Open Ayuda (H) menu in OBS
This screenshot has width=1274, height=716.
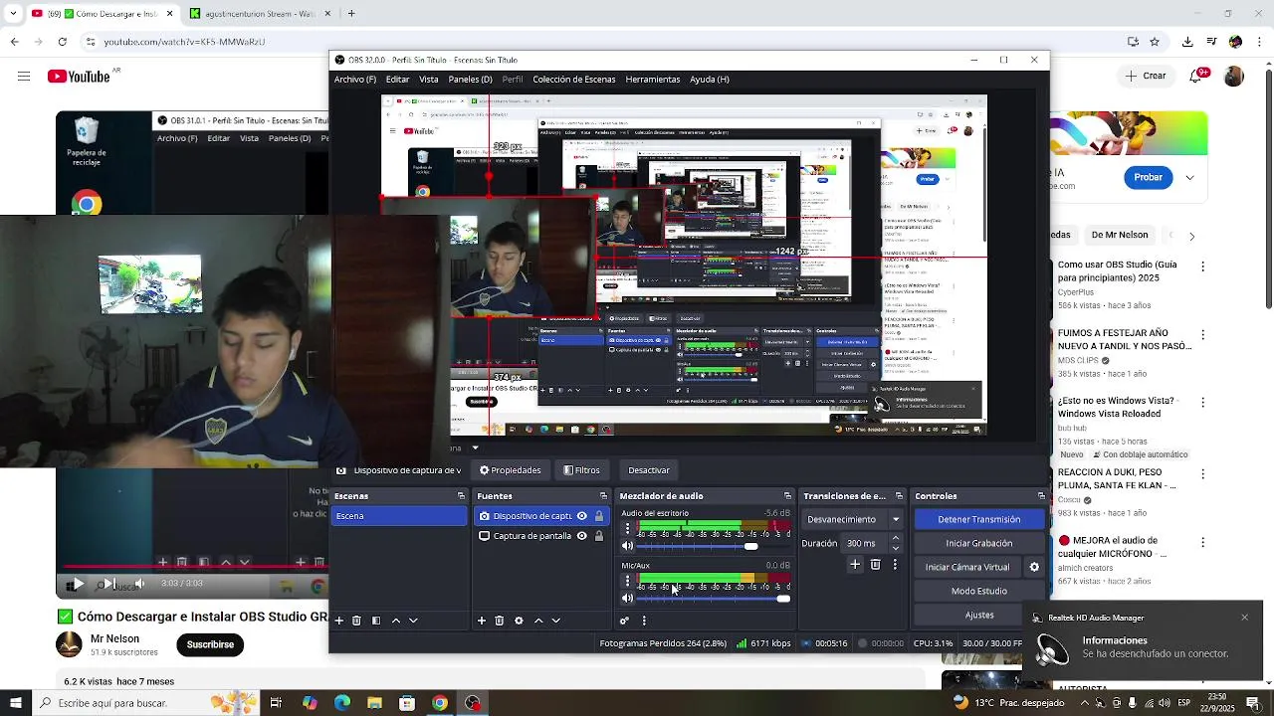tap(710, 80)
